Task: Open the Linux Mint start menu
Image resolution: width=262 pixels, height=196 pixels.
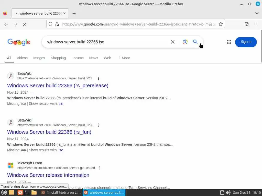Action: 4,193
